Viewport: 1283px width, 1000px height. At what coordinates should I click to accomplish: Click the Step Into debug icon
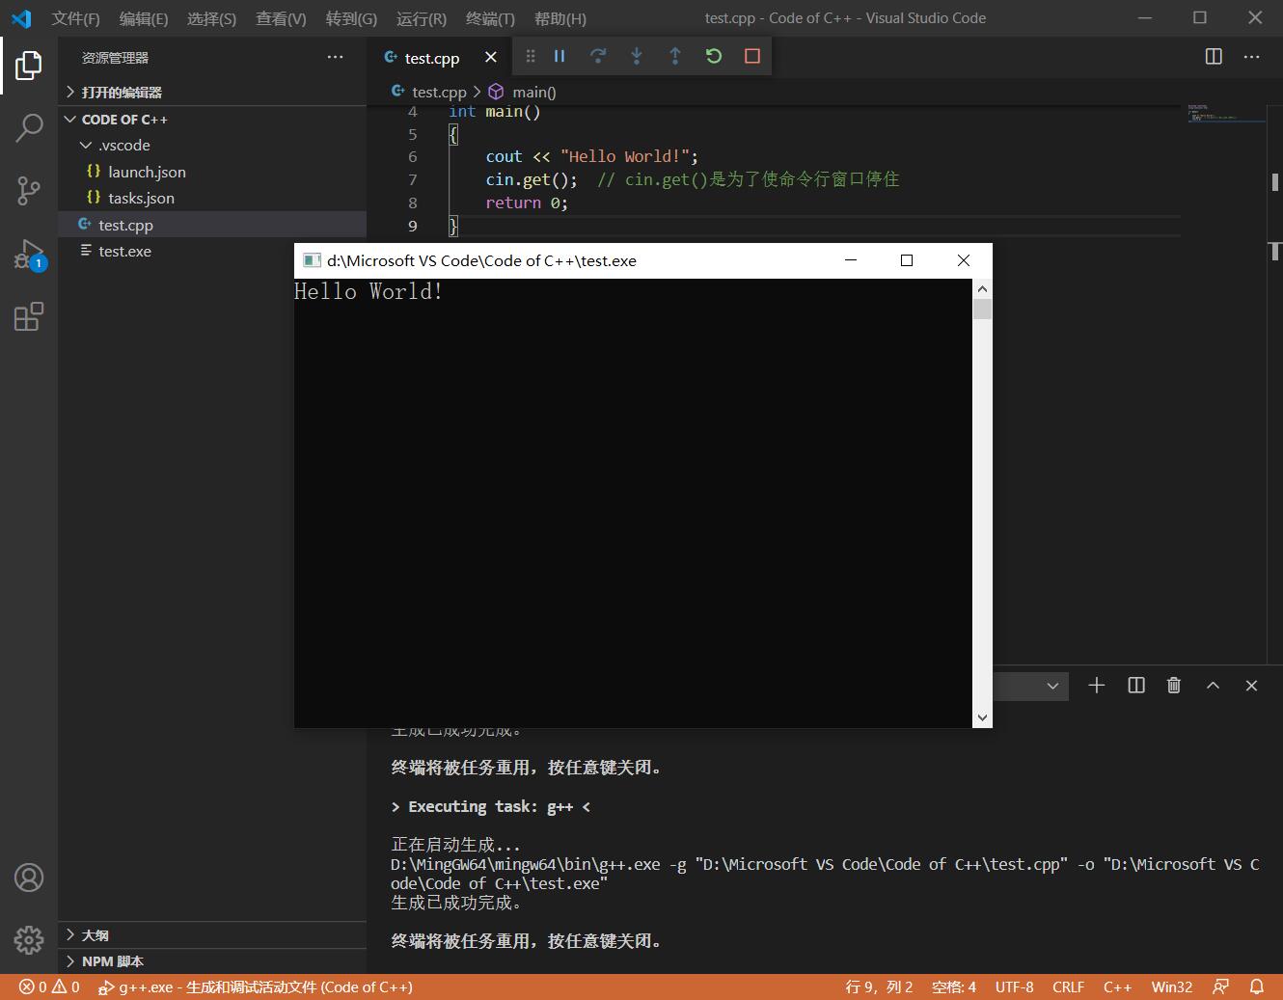click(x=637, y=57)
